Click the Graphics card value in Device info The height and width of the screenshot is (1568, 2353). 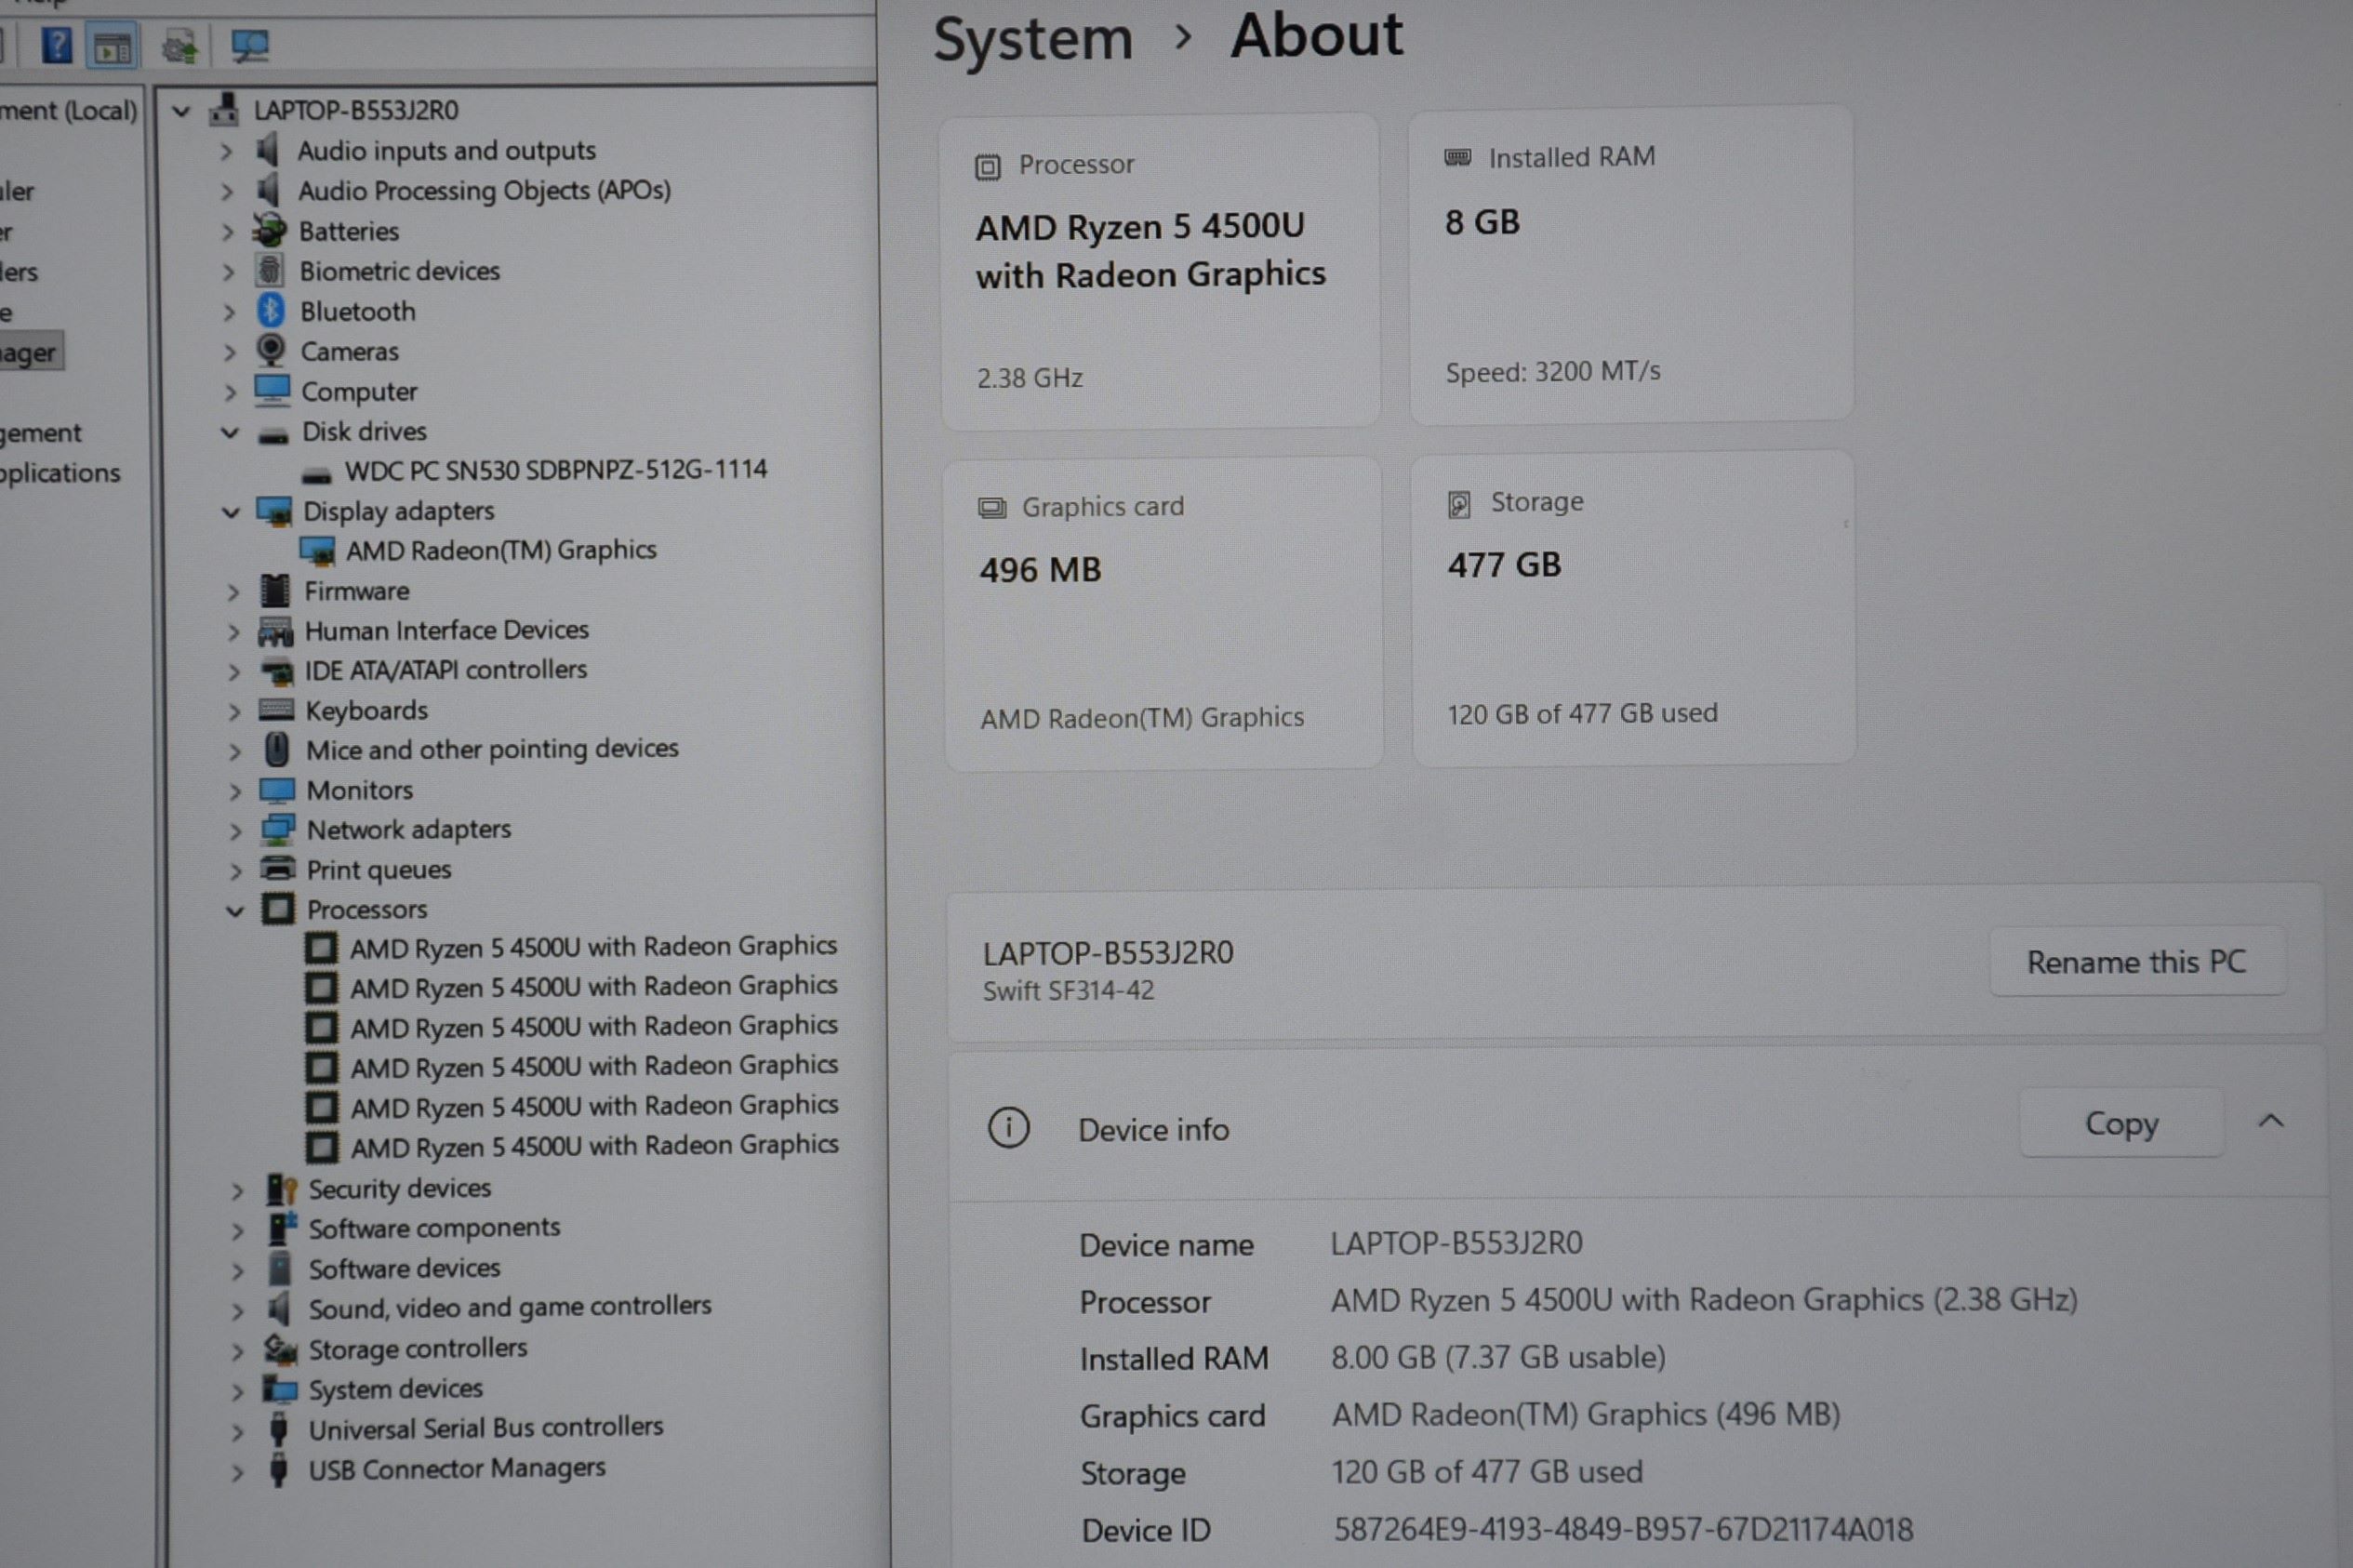point(1586,1414)
